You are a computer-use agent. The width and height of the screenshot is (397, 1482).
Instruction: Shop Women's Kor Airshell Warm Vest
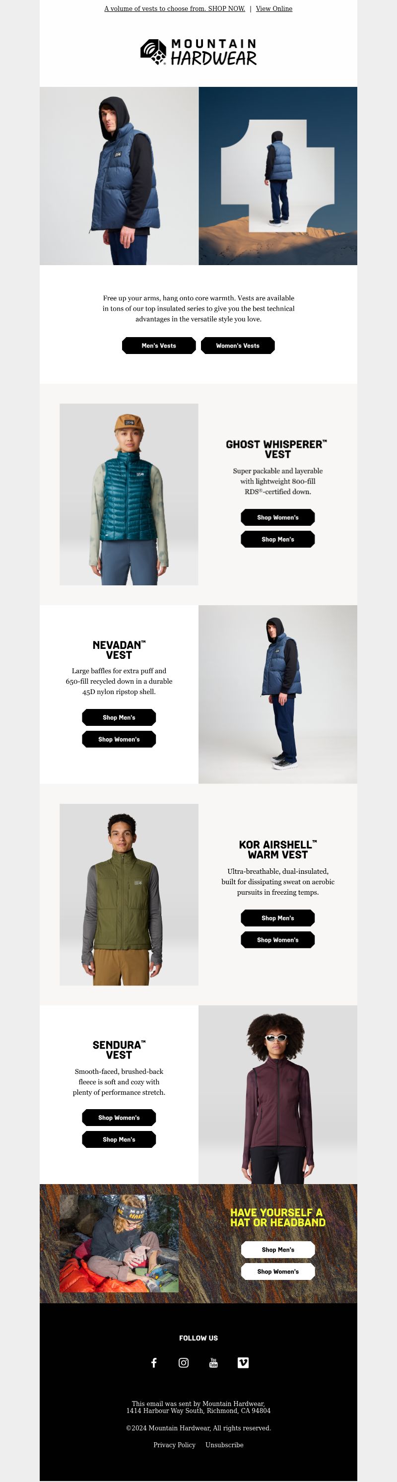pos(278,939)
